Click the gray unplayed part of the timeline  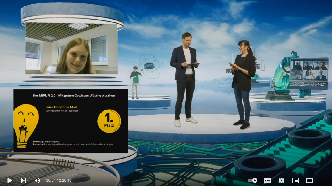(204, 173)
